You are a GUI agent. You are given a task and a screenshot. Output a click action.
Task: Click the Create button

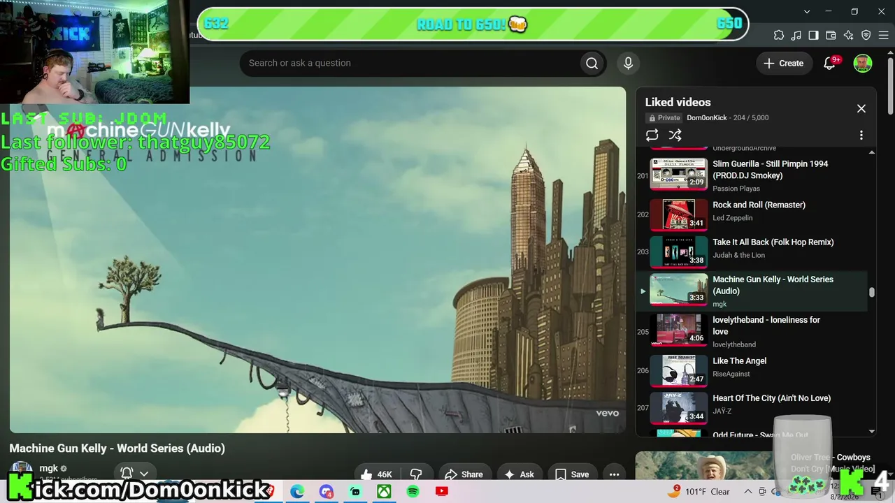tap(784, 63)
